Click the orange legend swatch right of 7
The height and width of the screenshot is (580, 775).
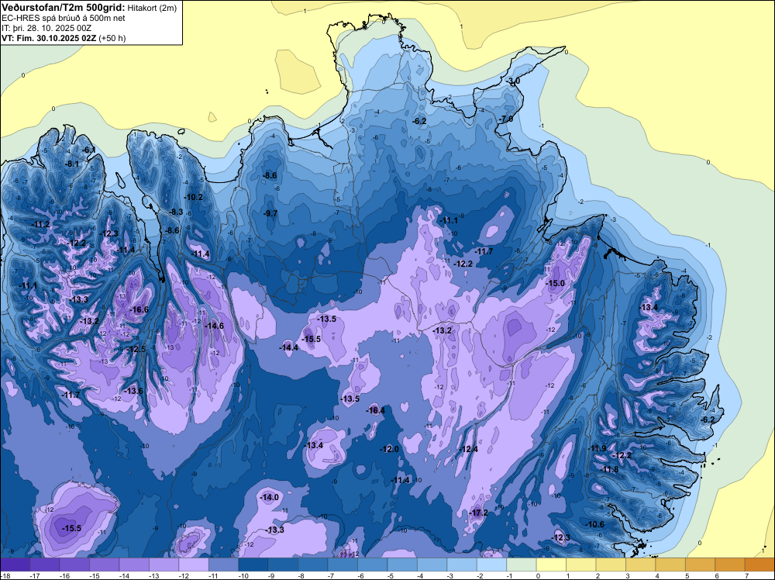pyautogui.click(x=759, y=564)
